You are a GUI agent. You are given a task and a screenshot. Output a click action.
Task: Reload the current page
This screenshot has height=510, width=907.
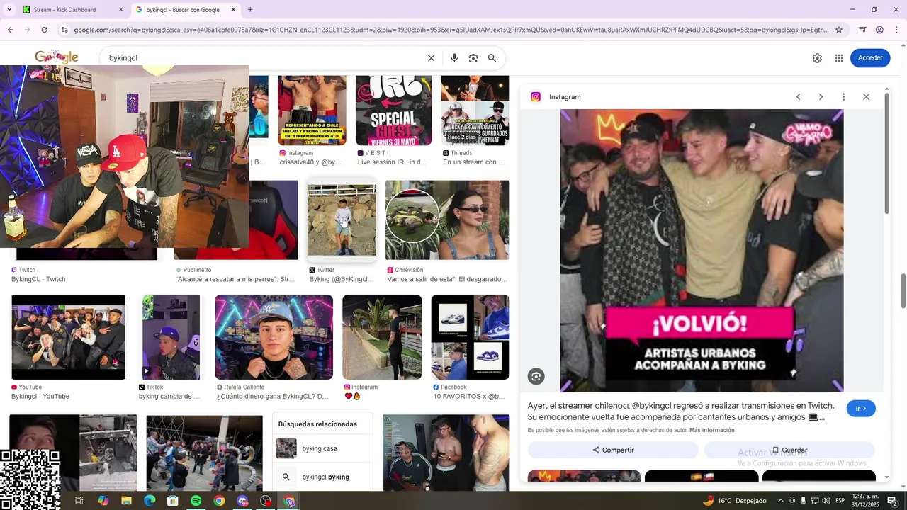pos(44,30)
